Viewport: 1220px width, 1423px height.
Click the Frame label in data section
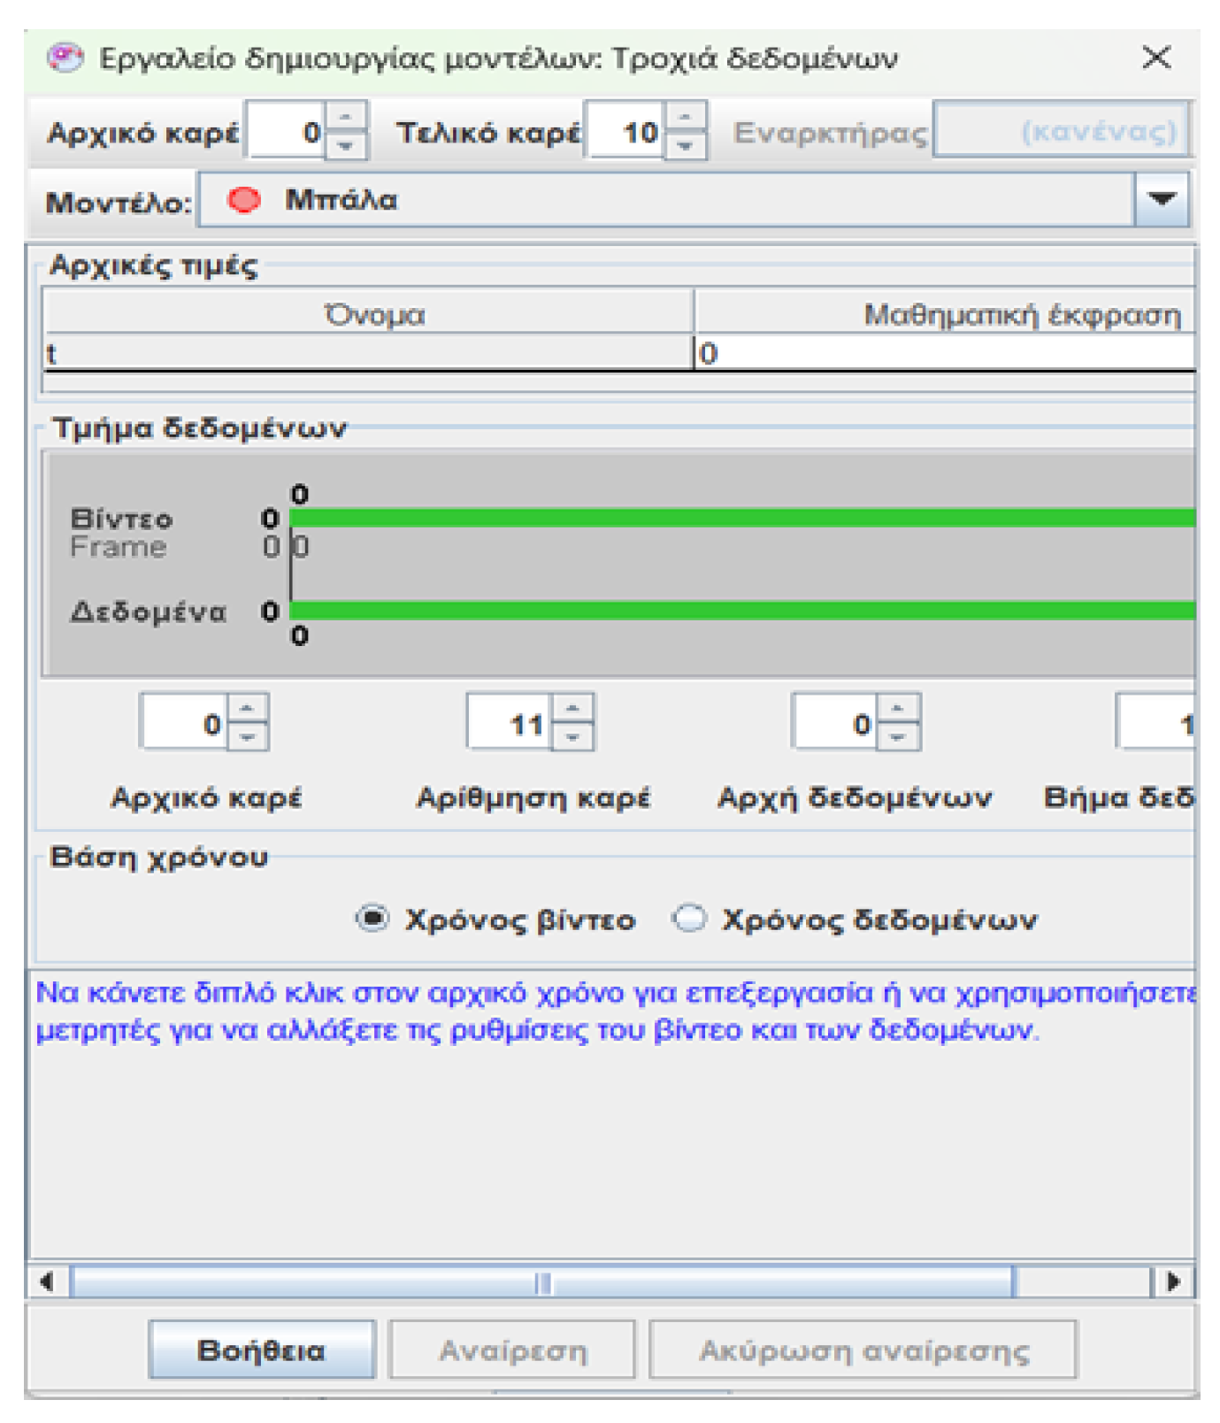click(118, 547)
